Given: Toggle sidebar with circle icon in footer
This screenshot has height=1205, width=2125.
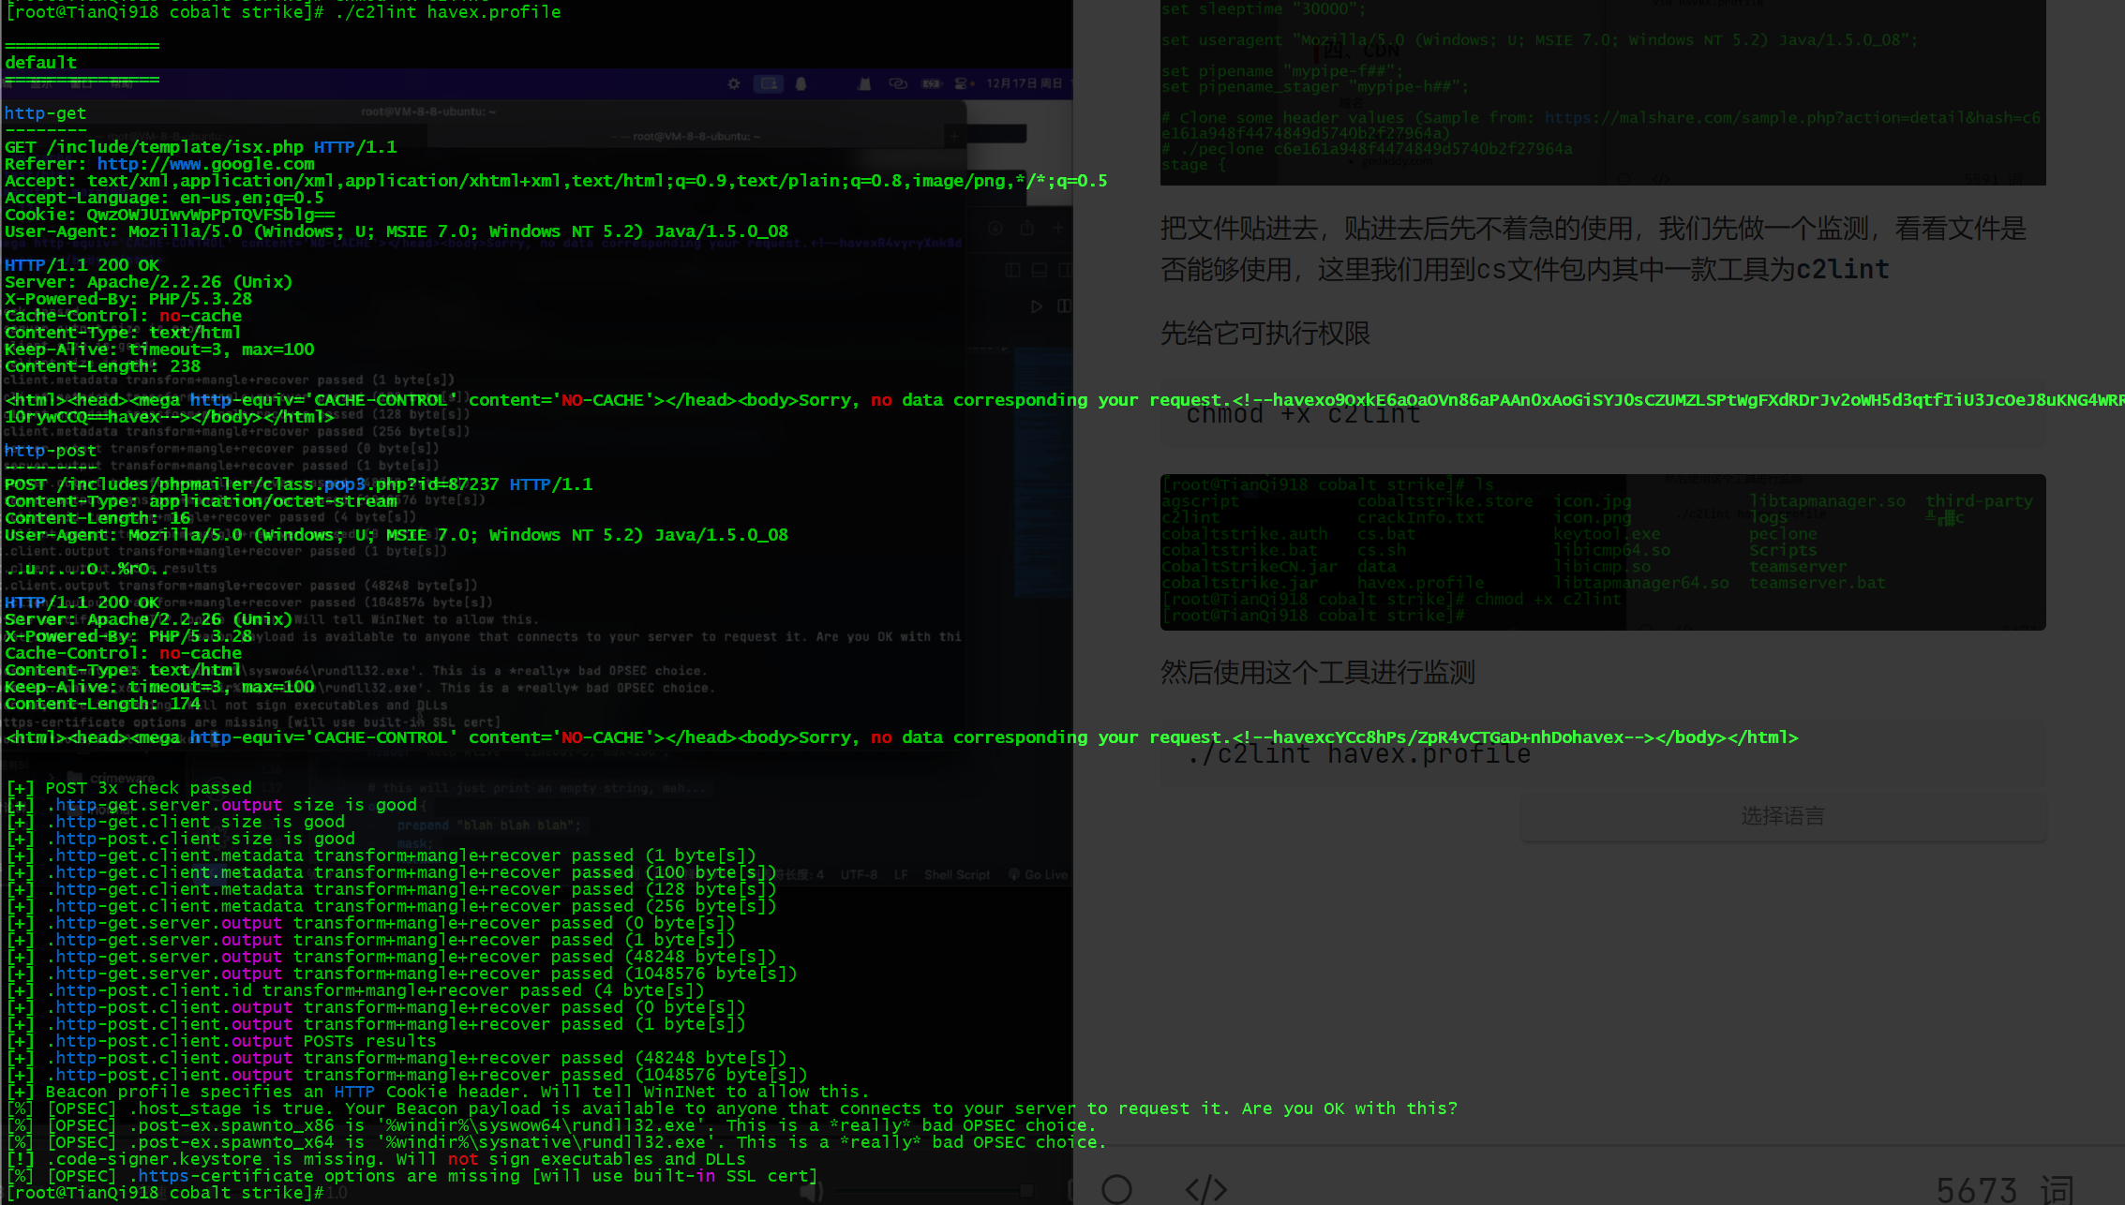Looking at the screenshot, I should coord(1116,1189).
